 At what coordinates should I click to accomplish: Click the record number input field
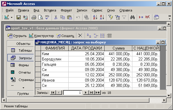73,93
